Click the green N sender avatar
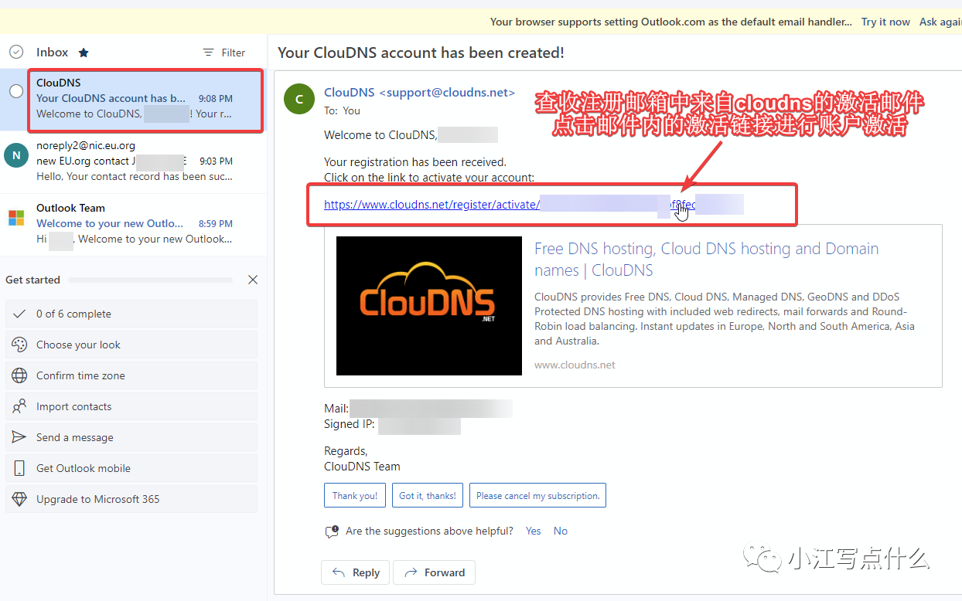The height and width of the screenshot is (601, 962). 16,155
